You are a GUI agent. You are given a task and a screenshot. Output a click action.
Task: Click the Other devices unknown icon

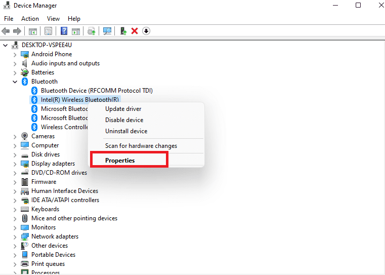[25, 246]
